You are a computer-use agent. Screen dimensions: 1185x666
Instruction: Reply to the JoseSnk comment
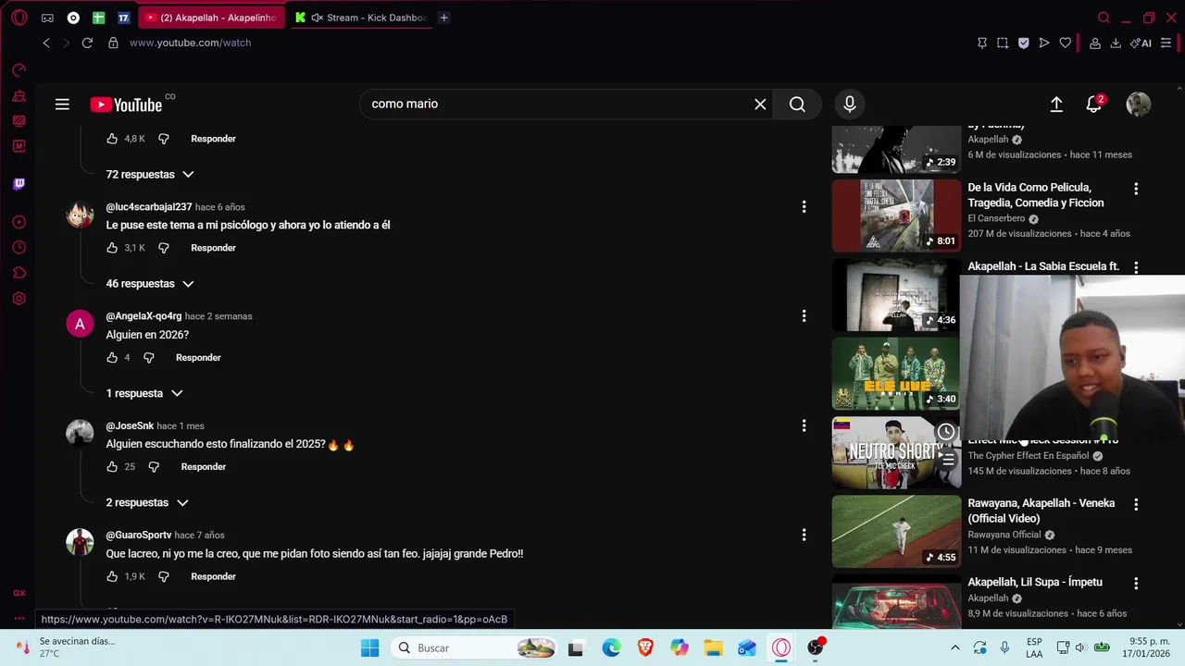tap(204, 467)
